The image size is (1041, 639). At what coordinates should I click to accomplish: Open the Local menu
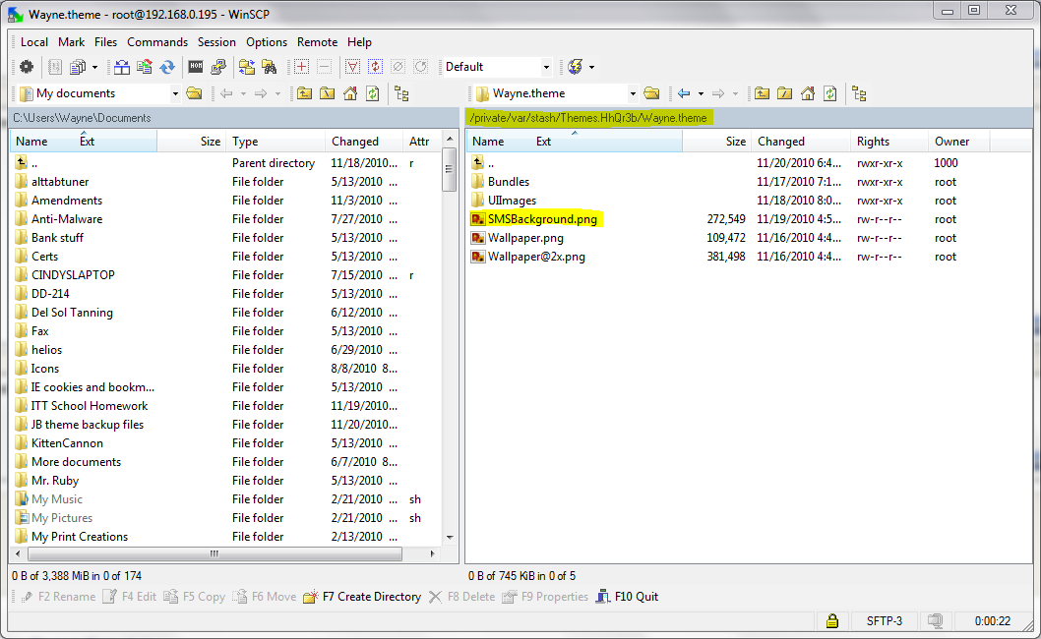(33, 42)
